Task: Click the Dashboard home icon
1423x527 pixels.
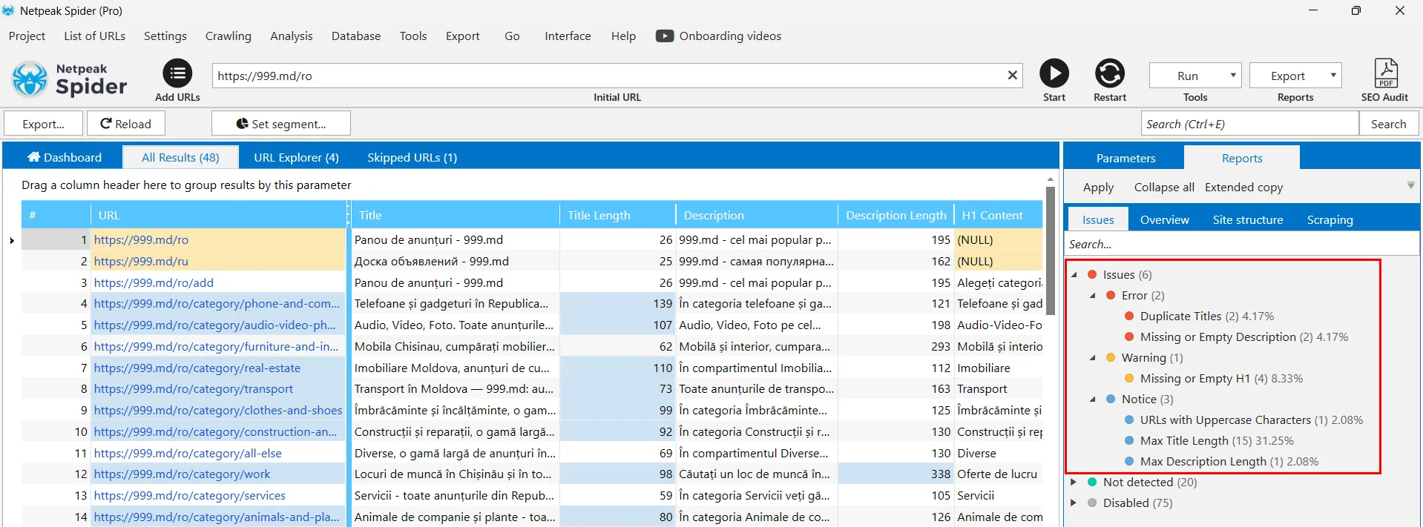Action: [x=33, y=157]
